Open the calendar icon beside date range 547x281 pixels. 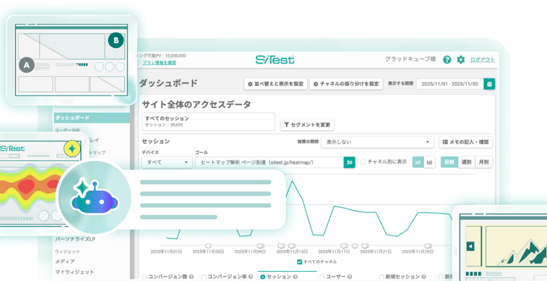489,84
